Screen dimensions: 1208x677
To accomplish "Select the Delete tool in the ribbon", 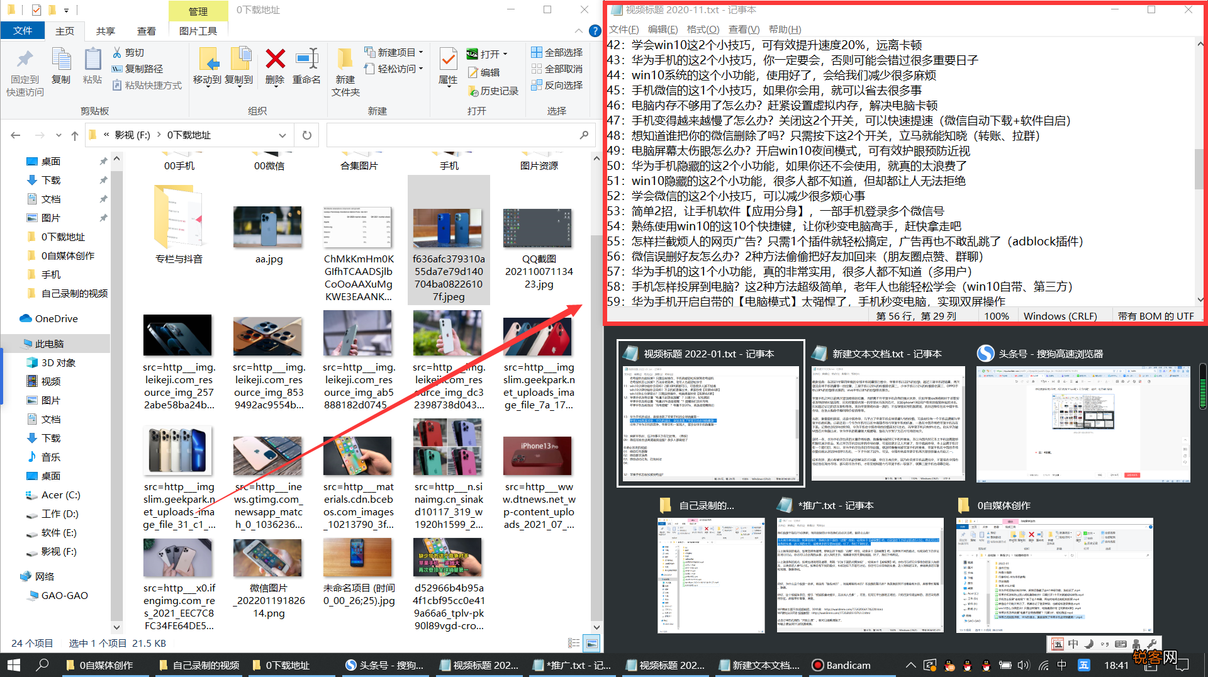I will pyautogui.click(x=275, y=66).
